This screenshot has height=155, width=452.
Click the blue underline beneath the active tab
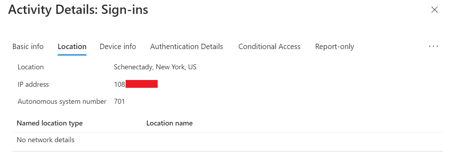tap(72, 55)
